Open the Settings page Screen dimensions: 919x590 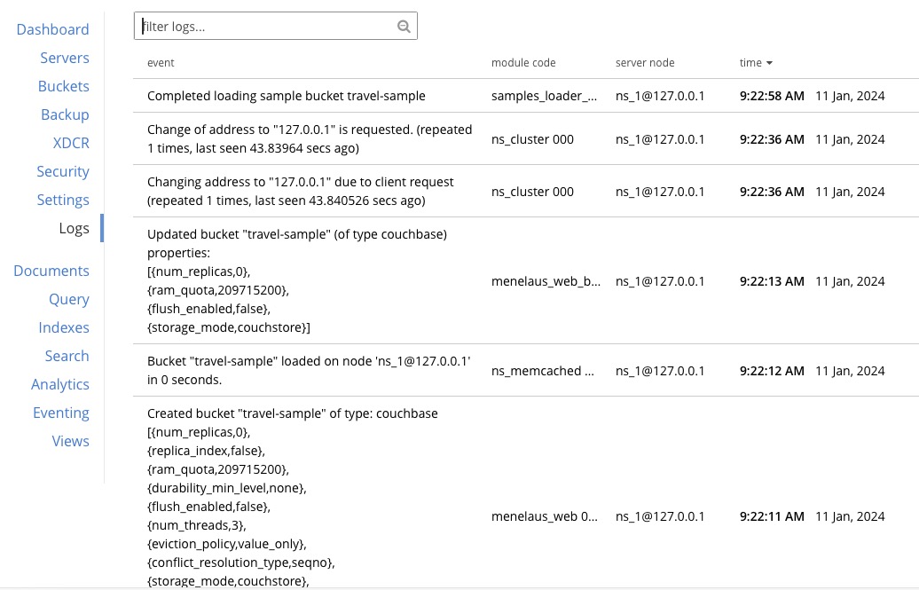[63, 200]
